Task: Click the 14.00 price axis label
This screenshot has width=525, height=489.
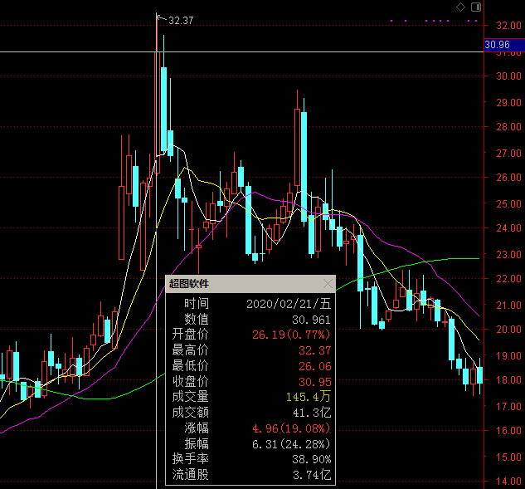Action: coord(508,482)
